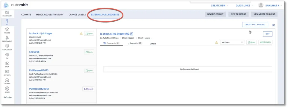Click 'Child3 ( base )' branch label
Viewport: 288px width, 108px height.
pyautogui.click(x=128, y=38)
